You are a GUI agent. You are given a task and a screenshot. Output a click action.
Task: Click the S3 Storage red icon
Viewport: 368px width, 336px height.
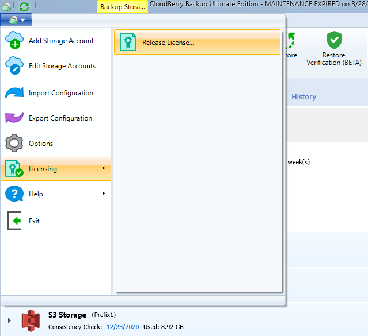point(31,320)
